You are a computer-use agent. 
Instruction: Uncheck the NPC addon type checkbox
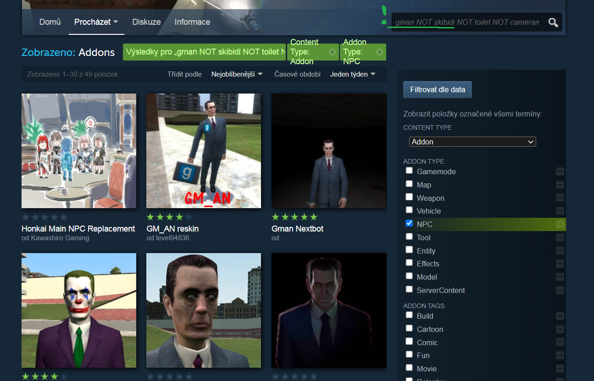pos(409,223)
